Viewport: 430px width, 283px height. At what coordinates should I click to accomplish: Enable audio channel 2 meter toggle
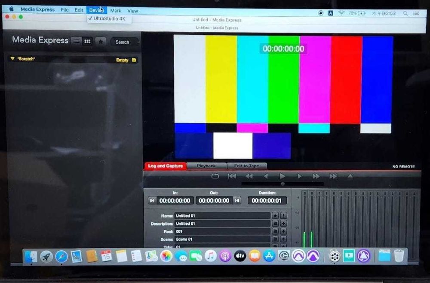click(312, 193)
